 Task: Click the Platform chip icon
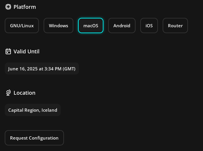tap(8, 7)
